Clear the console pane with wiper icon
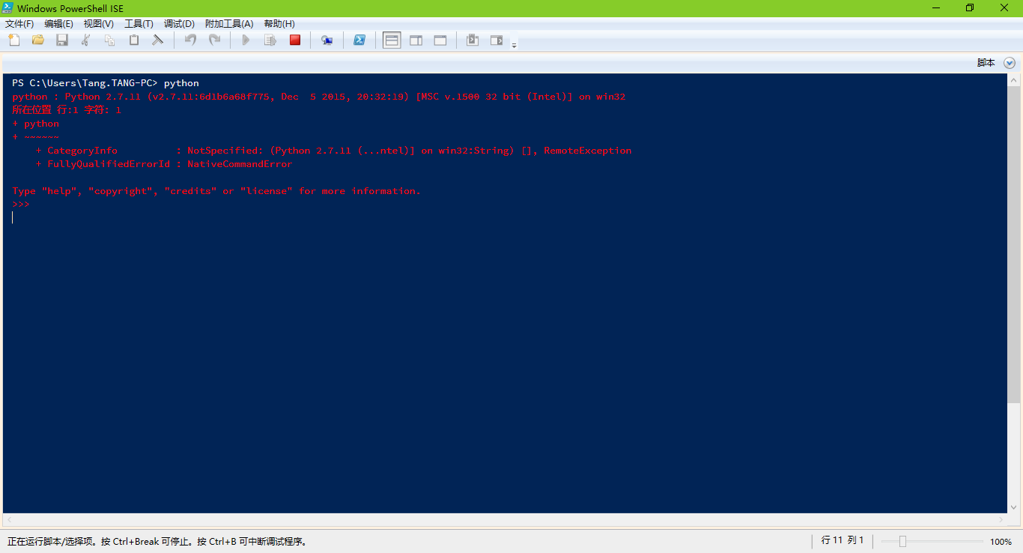The height and width of the screenshot is (553, 1023). tap(158, 40)
